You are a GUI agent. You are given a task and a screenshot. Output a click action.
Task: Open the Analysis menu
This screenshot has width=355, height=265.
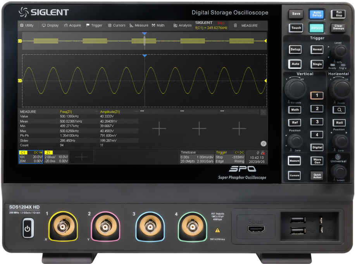pyautogui.click(x=183, y=25)
